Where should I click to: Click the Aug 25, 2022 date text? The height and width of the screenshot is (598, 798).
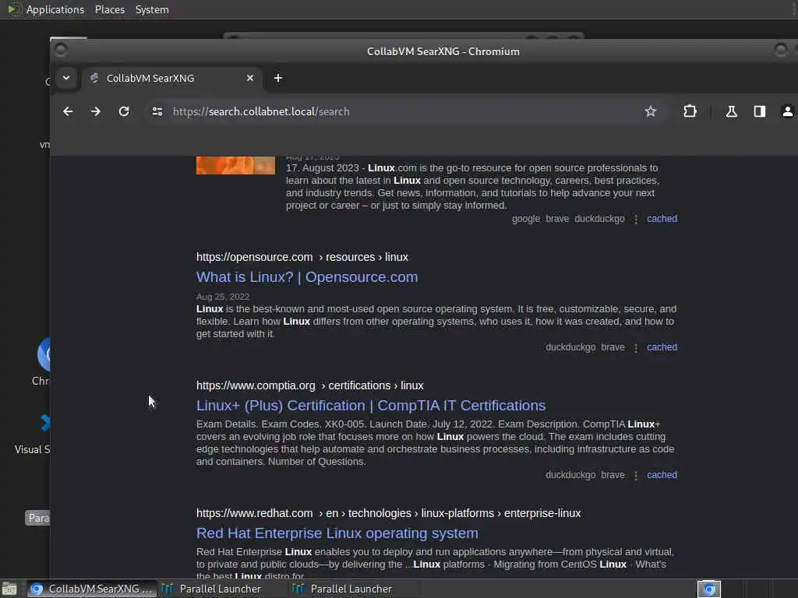223,297
